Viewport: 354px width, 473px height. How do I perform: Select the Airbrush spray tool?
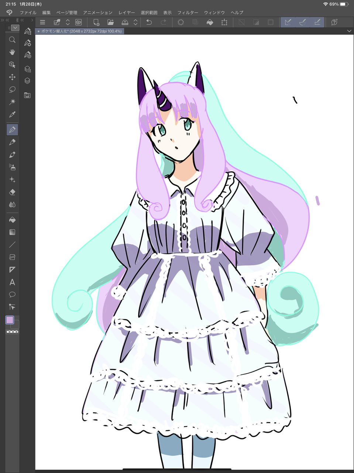click(12, 167)
